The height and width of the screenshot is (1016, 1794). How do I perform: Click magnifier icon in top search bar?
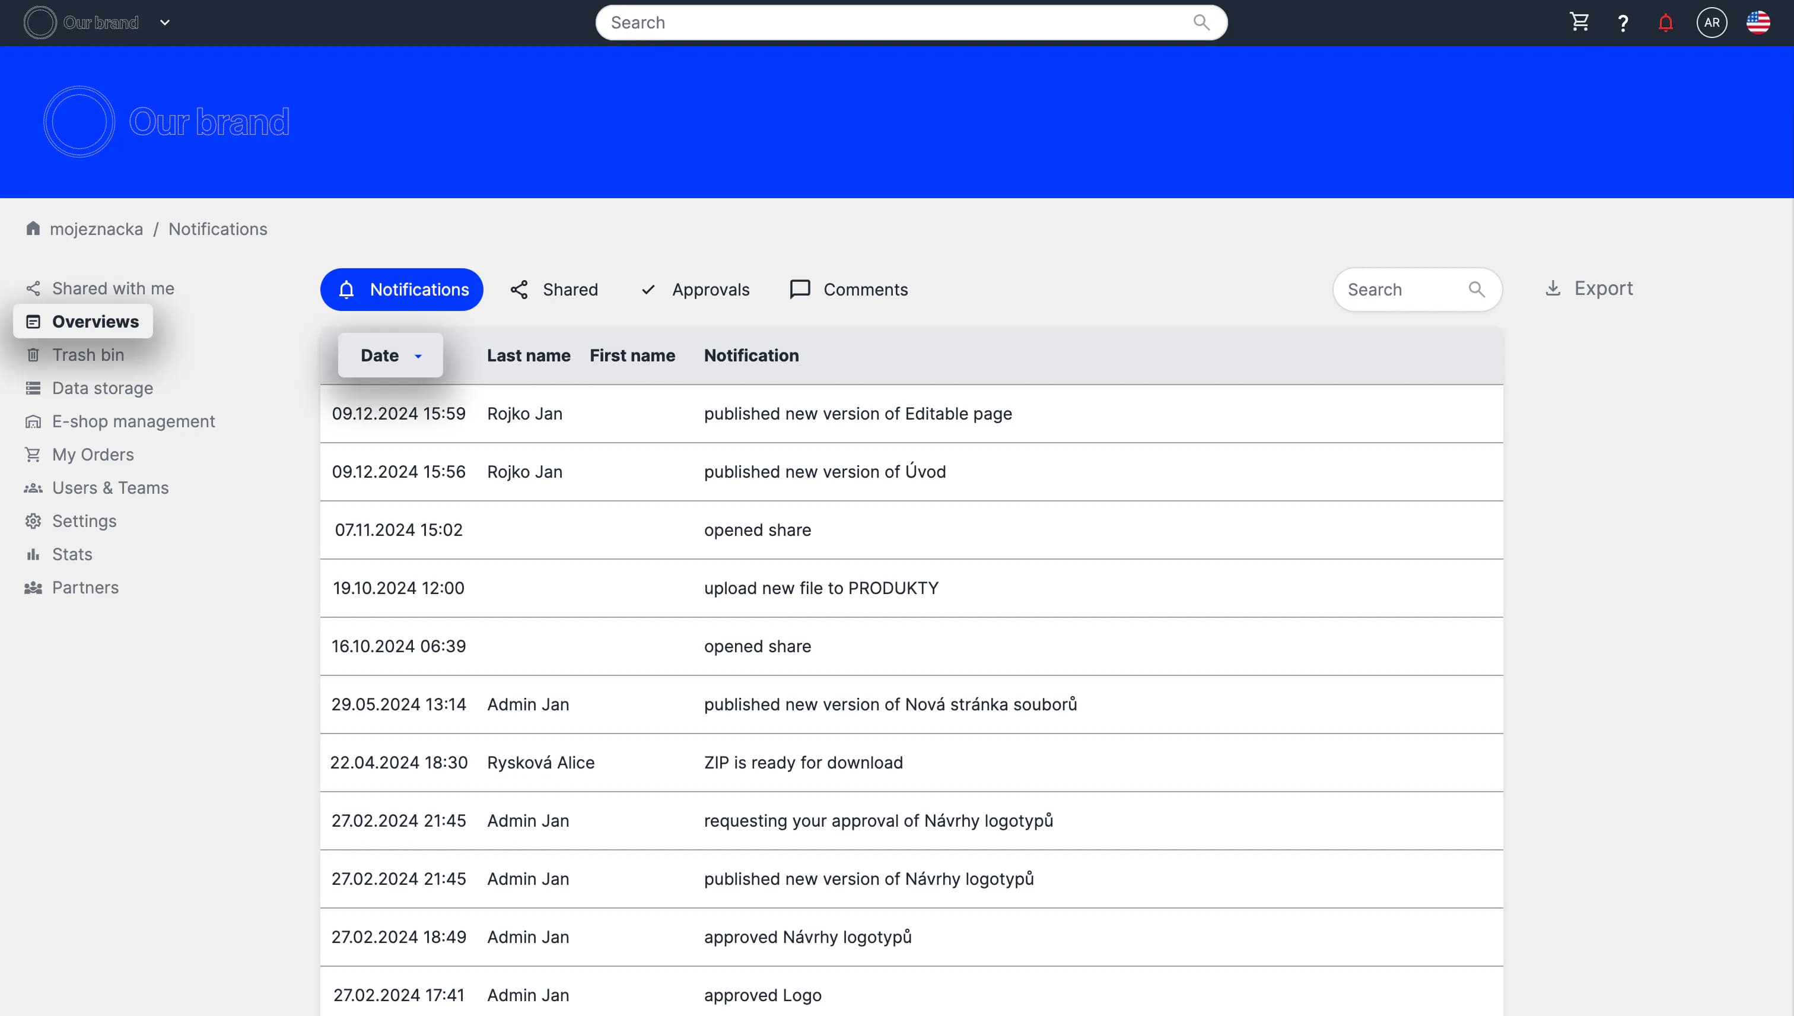[1201, 23]
